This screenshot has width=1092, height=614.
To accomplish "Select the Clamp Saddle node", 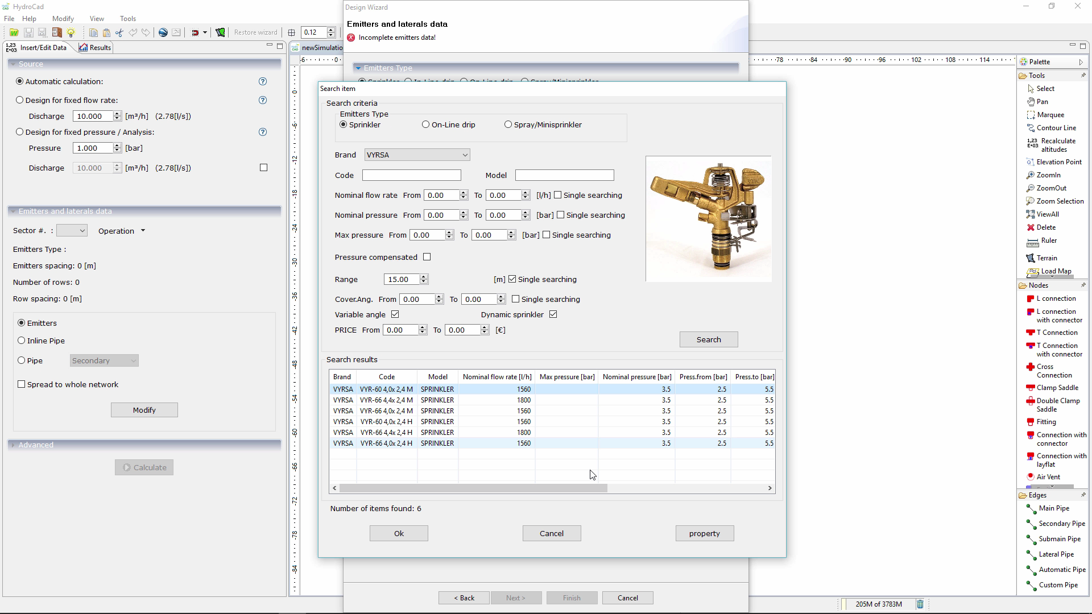I will click(x=1057, y=388).
